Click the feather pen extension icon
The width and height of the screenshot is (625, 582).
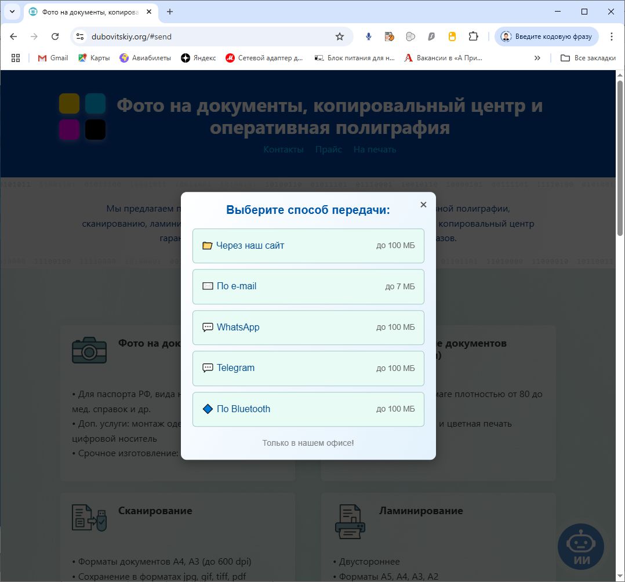click(x=431, y=37)
